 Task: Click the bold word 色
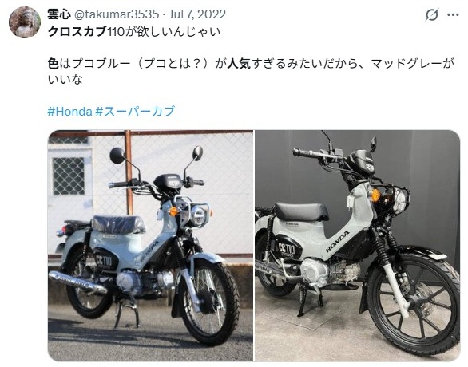tap(54, 64)
